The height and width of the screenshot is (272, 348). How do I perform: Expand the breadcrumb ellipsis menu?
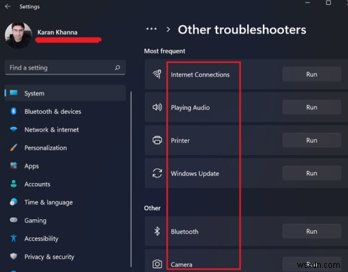point(152,29)
